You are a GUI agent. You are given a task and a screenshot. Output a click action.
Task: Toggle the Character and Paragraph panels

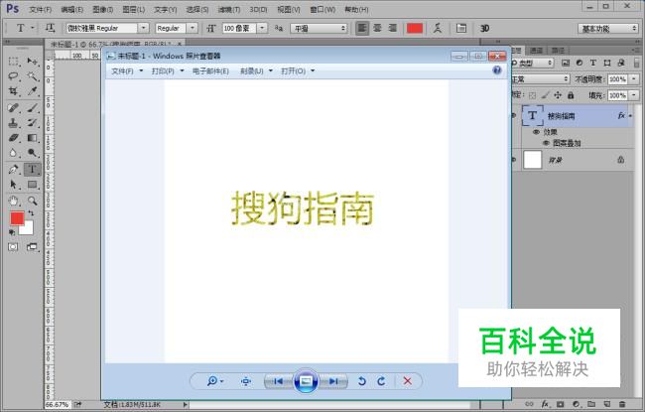pyautogui.click(x=461, y=28)
